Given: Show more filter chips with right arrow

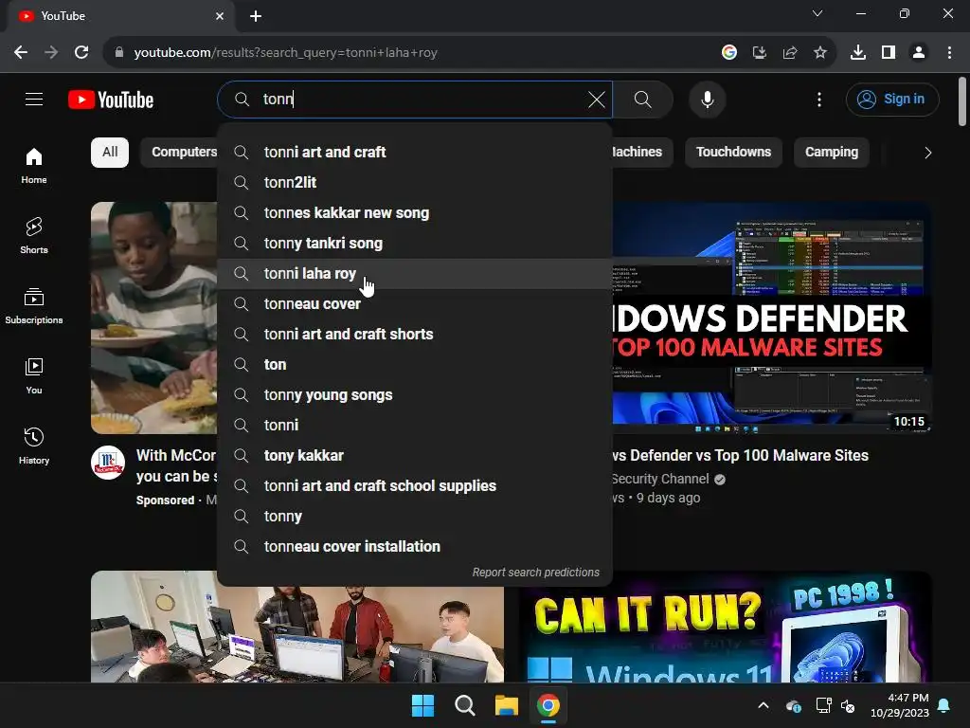Looking at the screenshot, I should click(x=927, y=153).
